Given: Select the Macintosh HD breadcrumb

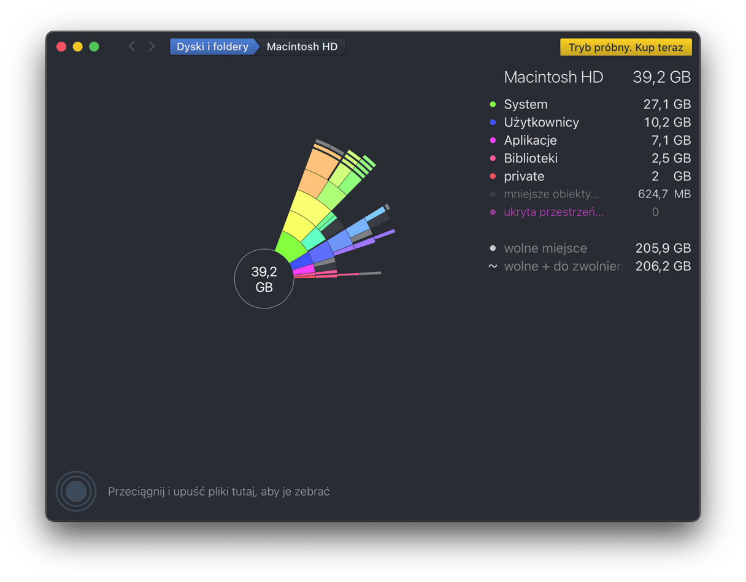Looking at the screenshot, I should point(302,47).
